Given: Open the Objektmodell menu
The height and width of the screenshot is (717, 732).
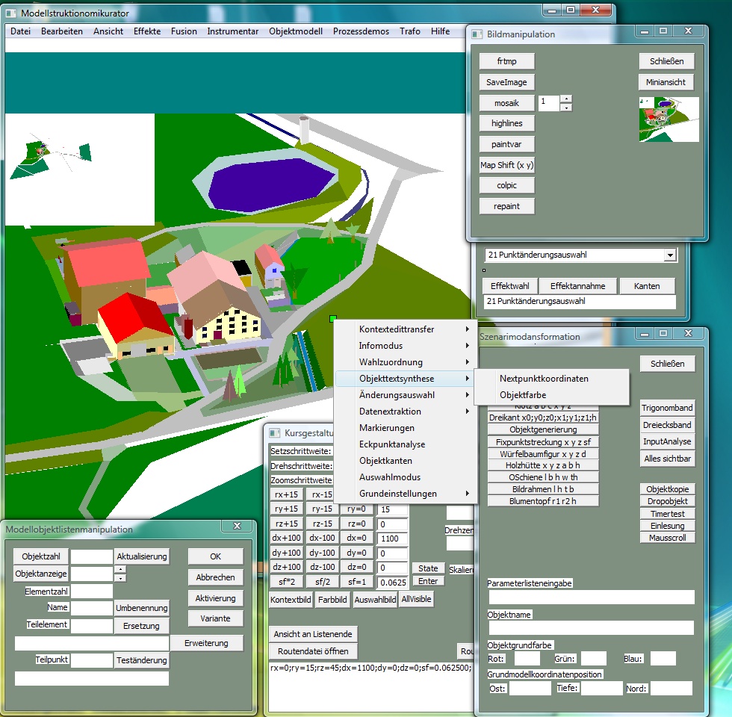Looking at the screenshot, I should coord(296,31).
